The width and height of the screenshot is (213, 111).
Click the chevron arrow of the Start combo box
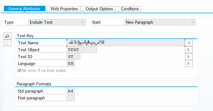coord(192,22)
